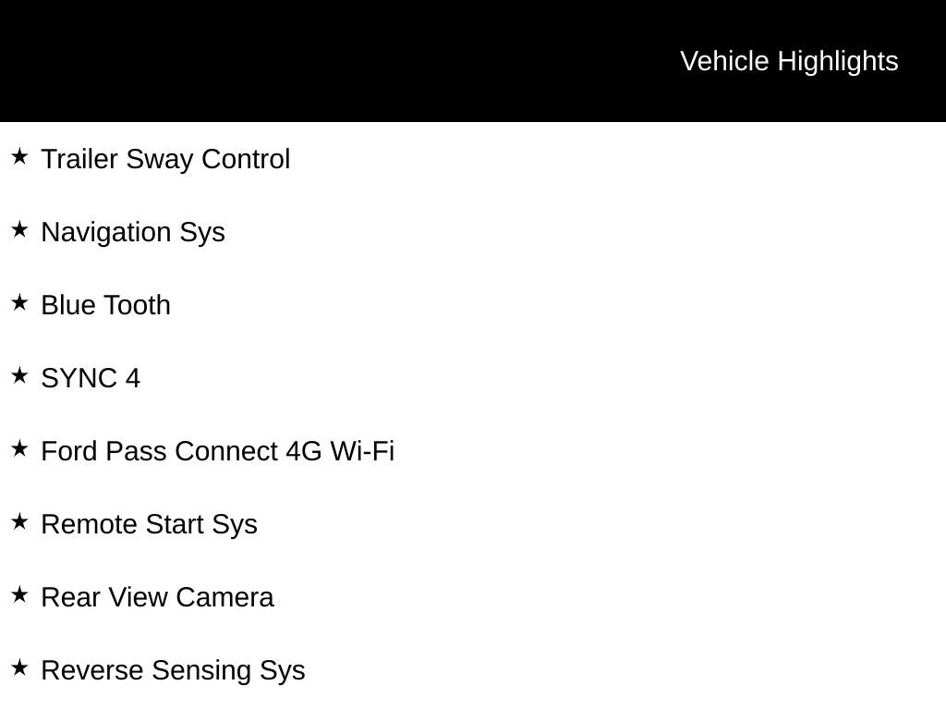This screenshot has height=710, width=946.
Task: Choose the SYNC 4 list entry
Action: pos(91,378)
